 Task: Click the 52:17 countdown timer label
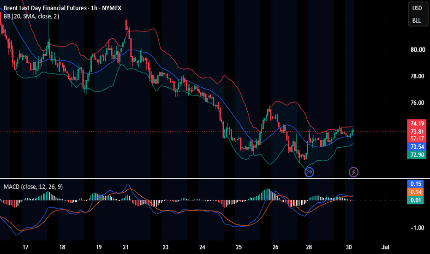[x=417, y=139]
